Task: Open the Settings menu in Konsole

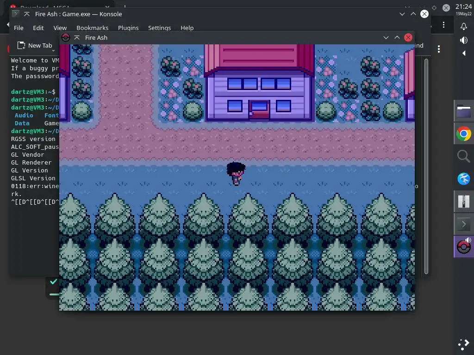Action: [x=159, y=28]
